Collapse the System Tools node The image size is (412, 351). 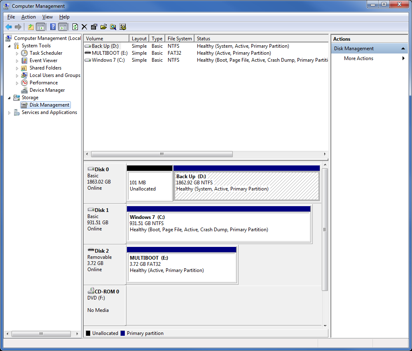pos(9,46)
